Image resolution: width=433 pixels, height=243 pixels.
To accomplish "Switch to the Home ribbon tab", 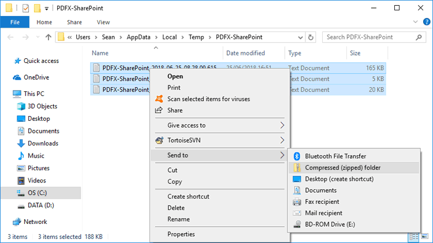I will tap(44, 22).
